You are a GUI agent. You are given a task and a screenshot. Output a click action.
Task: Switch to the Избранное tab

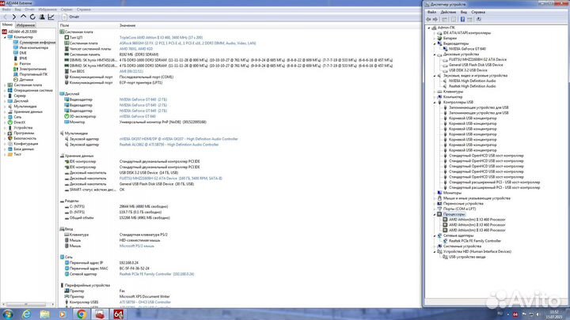[x=25, y=25]
